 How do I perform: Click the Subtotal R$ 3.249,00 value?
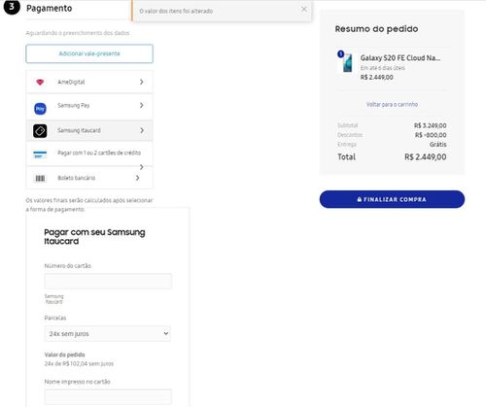coord(431,125)
